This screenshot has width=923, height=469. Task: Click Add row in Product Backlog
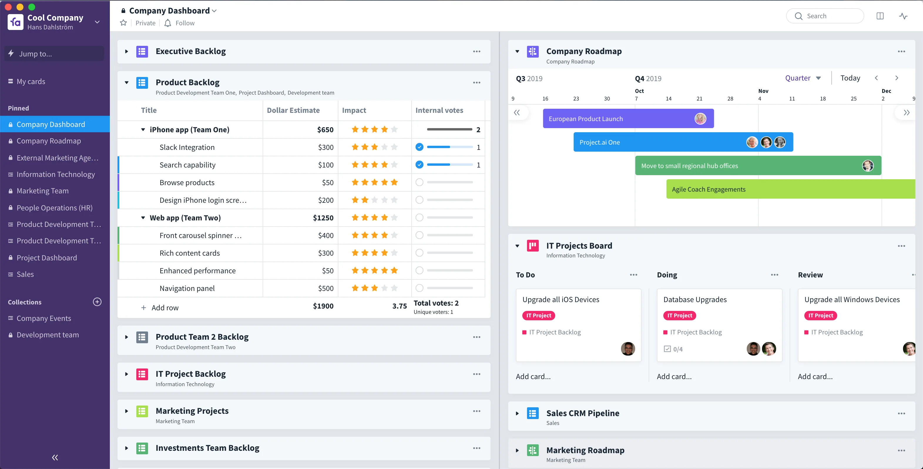(x=160, y=308)
